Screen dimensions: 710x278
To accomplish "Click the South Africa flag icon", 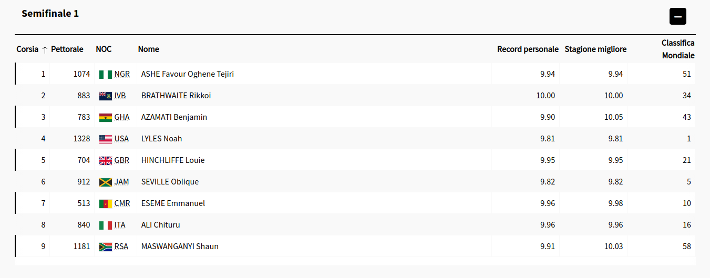I will [x=106, y=246].
